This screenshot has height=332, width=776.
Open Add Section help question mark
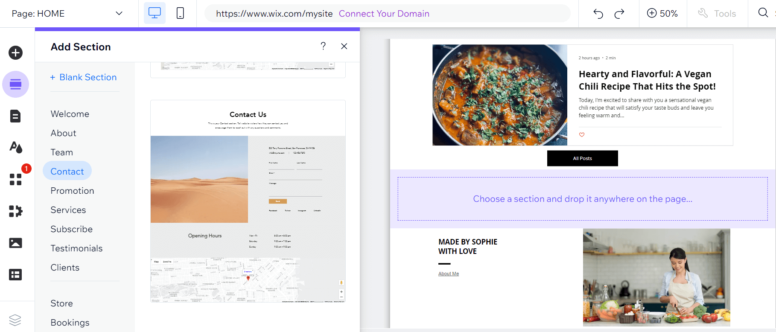(323, 46)
